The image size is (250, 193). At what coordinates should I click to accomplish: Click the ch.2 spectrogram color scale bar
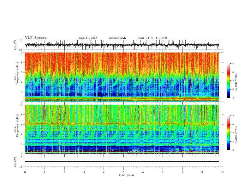(228, 133)
